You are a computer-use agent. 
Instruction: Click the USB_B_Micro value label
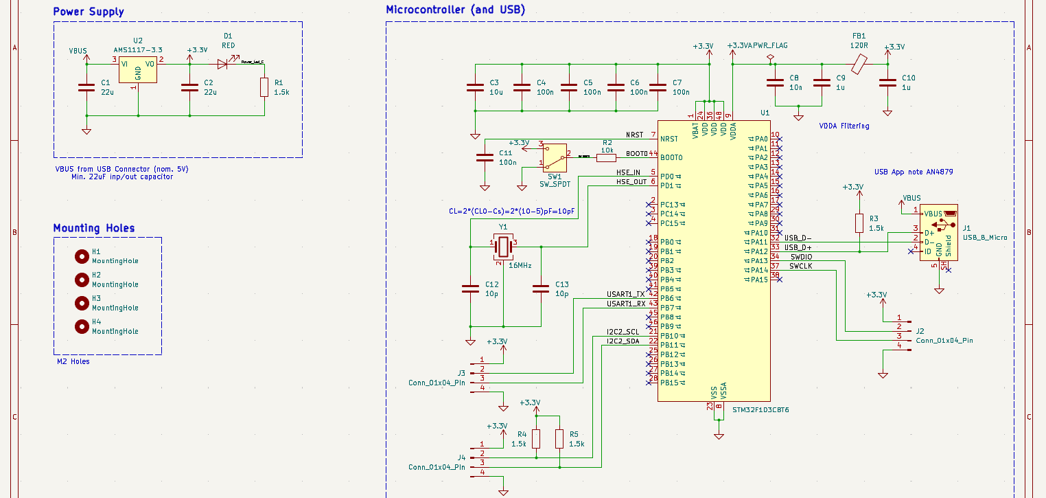point(985,238)
